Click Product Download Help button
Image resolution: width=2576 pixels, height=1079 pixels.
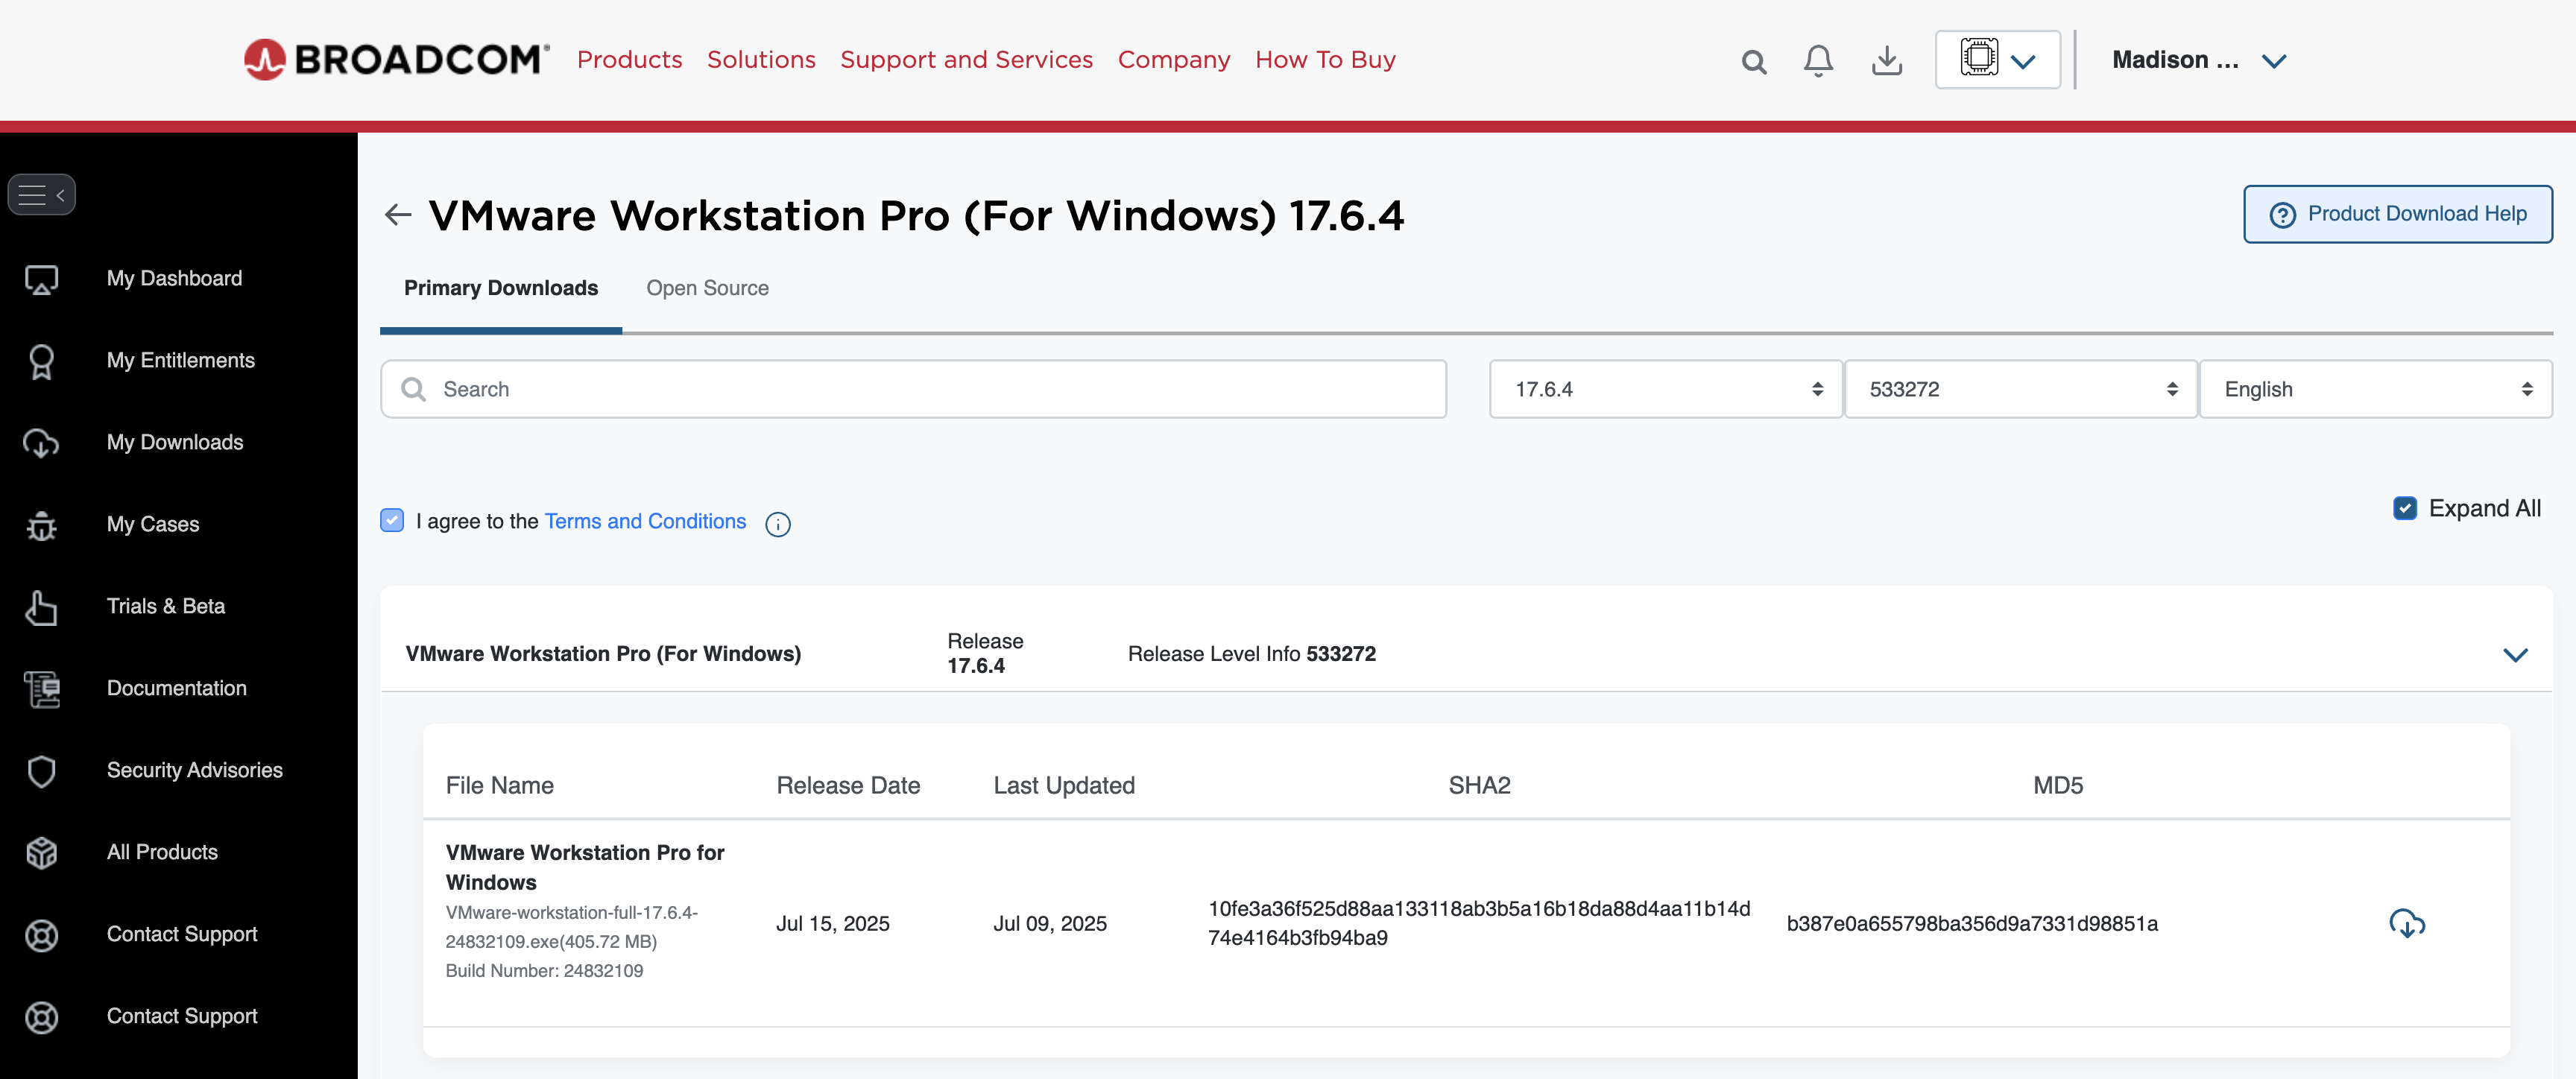pyautogui.click(x=2396, y=214)
